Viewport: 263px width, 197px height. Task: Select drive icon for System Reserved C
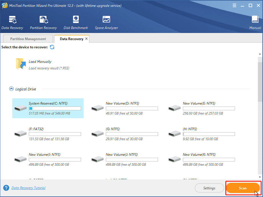click(21, 108)
